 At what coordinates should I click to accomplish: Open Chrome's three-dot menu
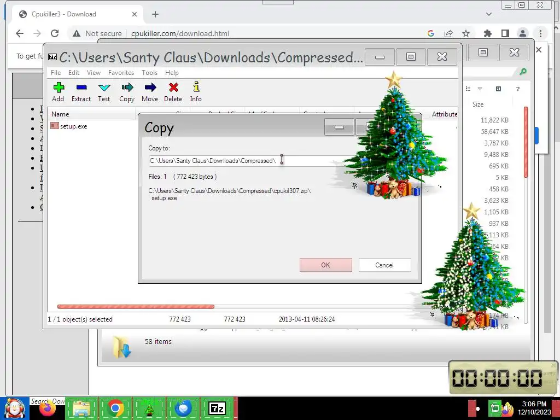point(540,33)
